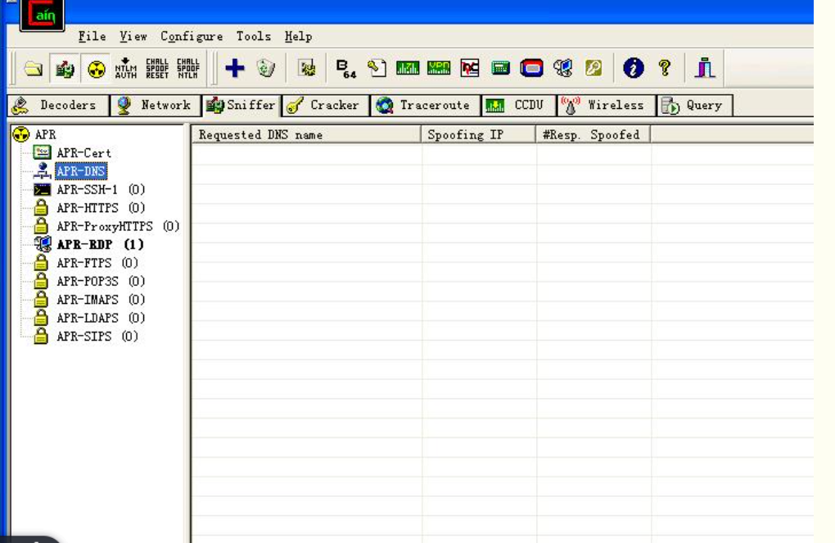This screenshot has height=543, width=835.
Task: Click the Open folder toolbar icon
Action: coord(34,68)
